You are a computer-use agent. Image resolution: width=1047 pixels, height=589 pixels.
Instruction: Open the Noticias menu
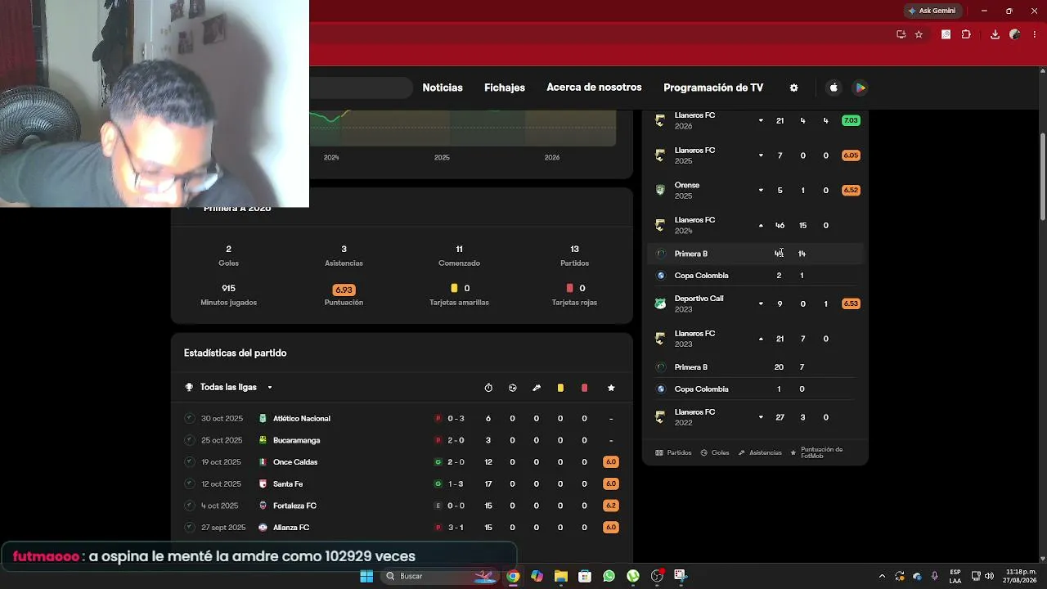coord(443,88)
